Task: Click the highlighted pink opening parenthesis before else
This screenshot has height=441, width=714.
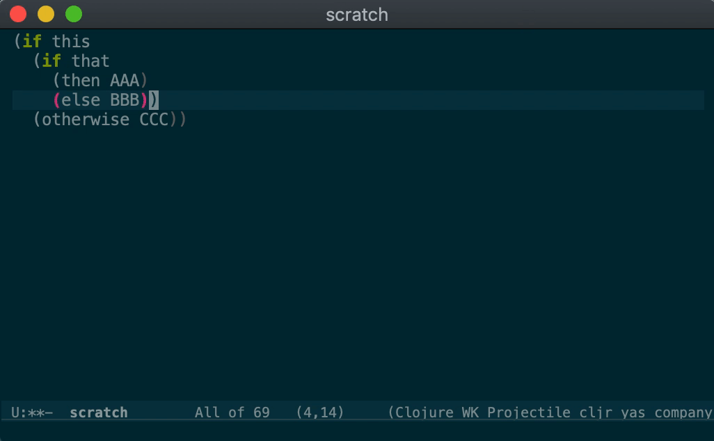Action: (x=56, y=100)
